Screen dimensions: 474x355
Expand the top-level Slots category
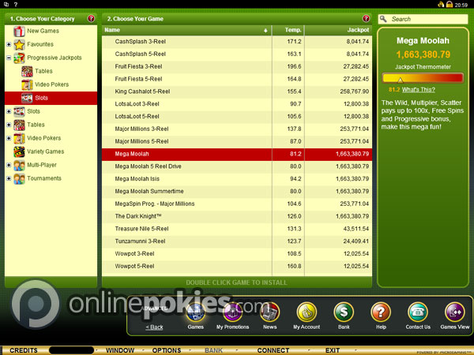pos(9,111)
